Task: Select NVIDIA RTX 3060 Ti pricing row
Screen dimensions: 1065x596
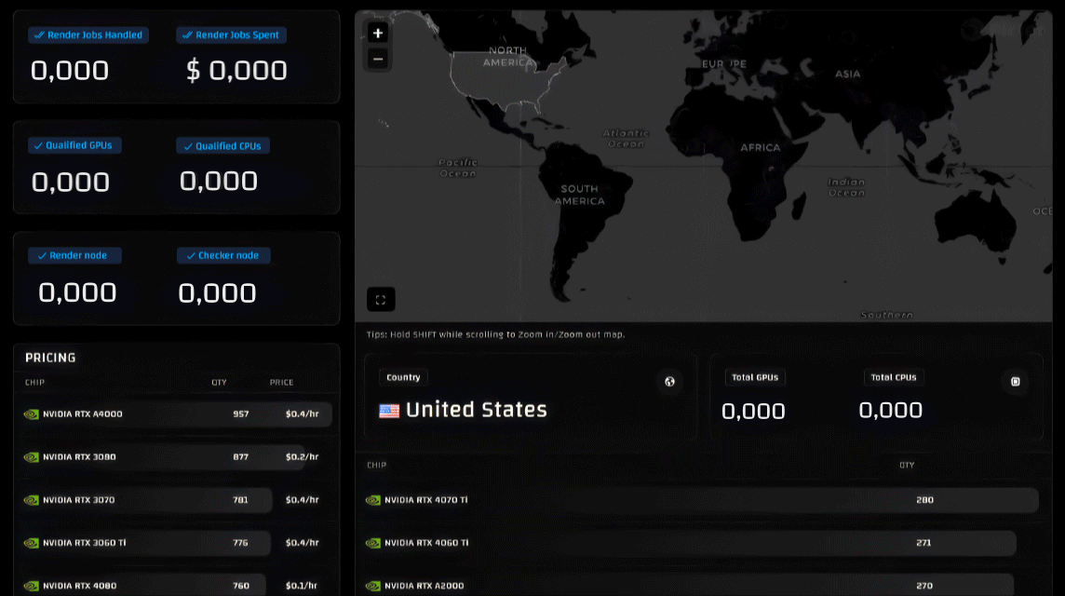Action: [177, 542]
